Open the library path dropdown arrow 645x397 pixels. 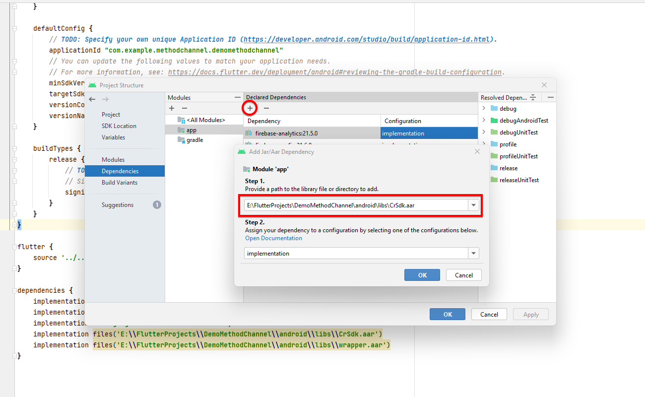474,205
